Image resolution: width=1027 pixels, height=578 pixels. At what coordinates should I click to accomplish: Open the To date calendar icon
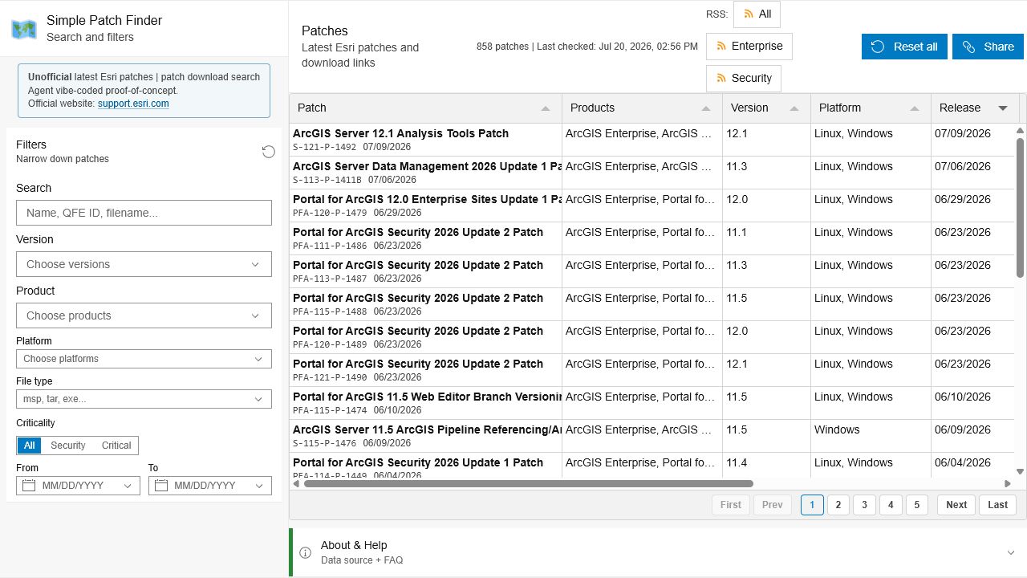[160, 486]
